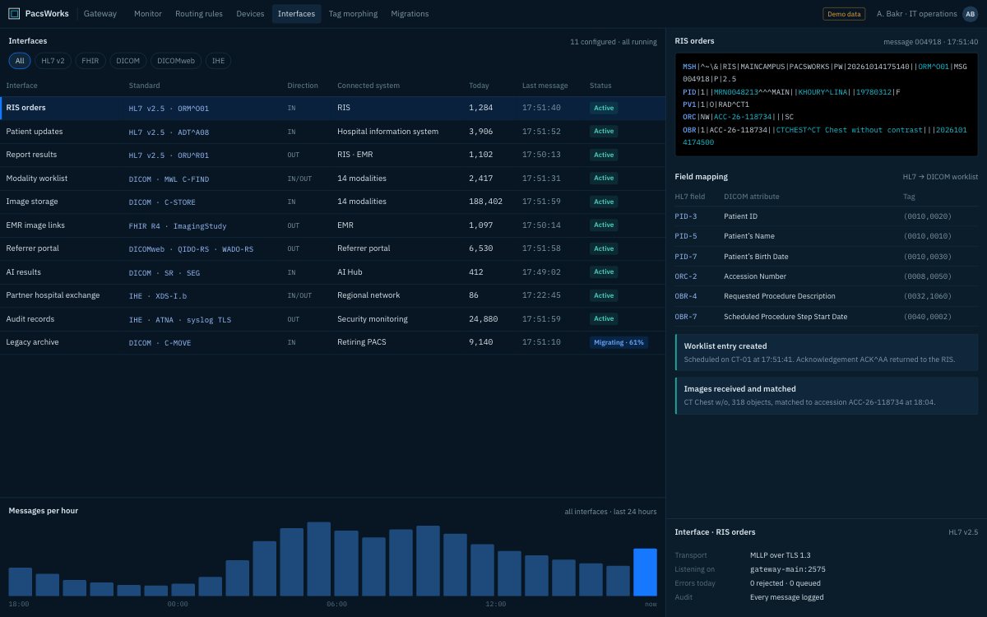Click the 11 configured · all running text
This screenshot has height=617, width=987.
pyautogui.click(x=613, y=41)
